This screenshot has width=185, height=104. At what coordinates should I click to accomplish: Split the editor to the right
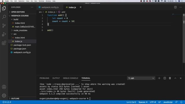click(175, 7)
